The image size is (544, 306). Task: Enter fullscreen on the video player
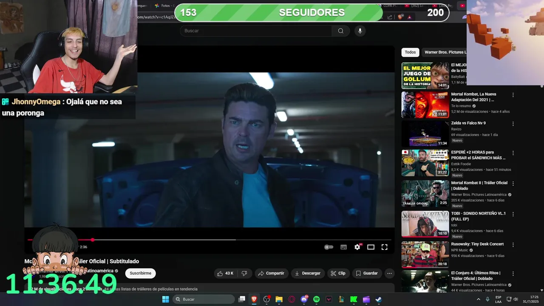(384, 247)
